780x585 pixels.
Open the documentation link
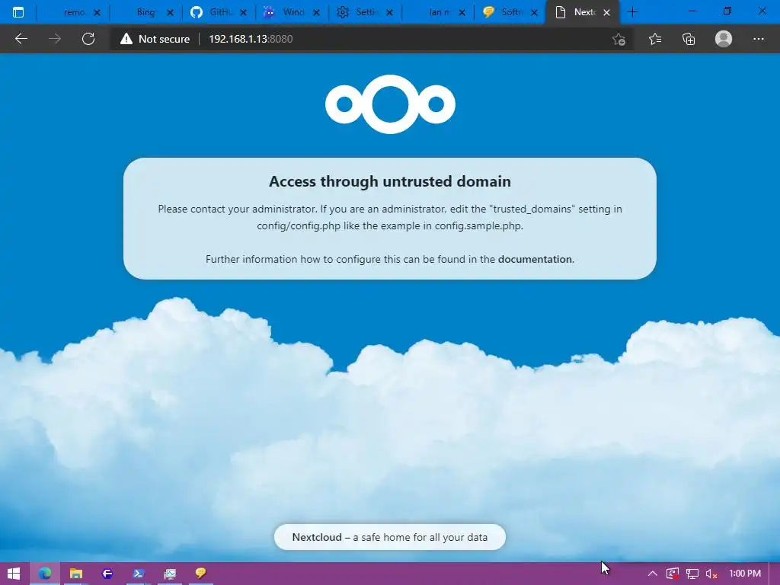point(535,259)
